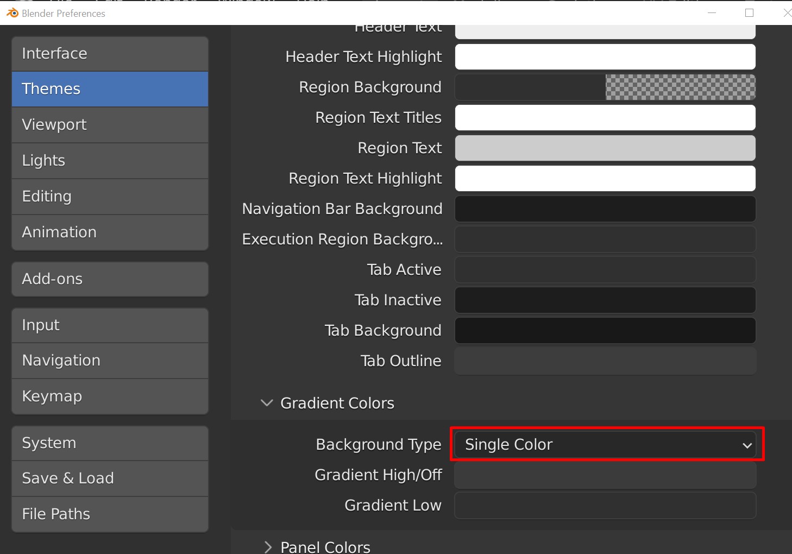The height and width of the screenshot is (554, 792).
Task: Click the Tab Background color swatch
Action: (x=605, y=331)
